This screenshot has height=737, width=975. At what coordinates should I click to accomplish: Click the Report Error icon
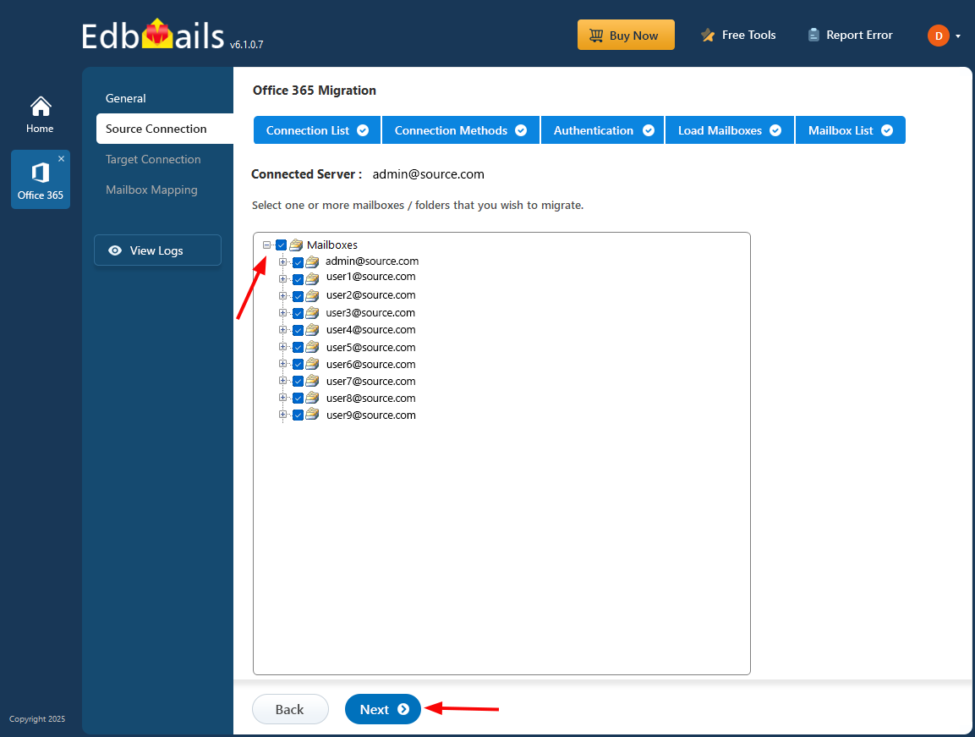(x=813, y=35)
